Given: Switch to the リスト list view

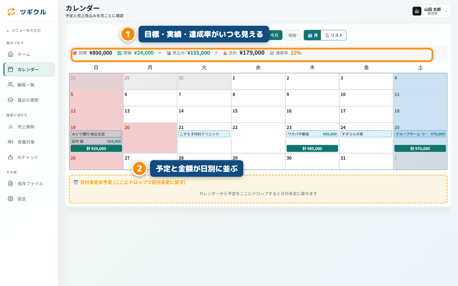Looking at the screenshot, I should pyautogui.click(x=334, y=35).
